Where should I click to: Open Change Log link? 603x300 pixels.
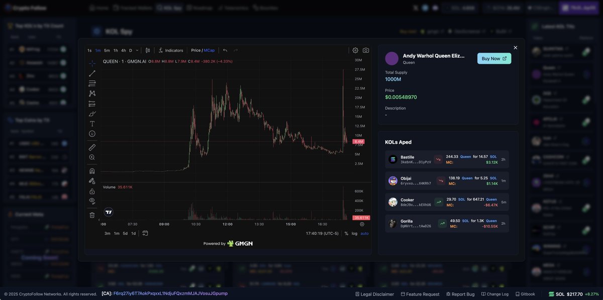(x=495, y=294)
